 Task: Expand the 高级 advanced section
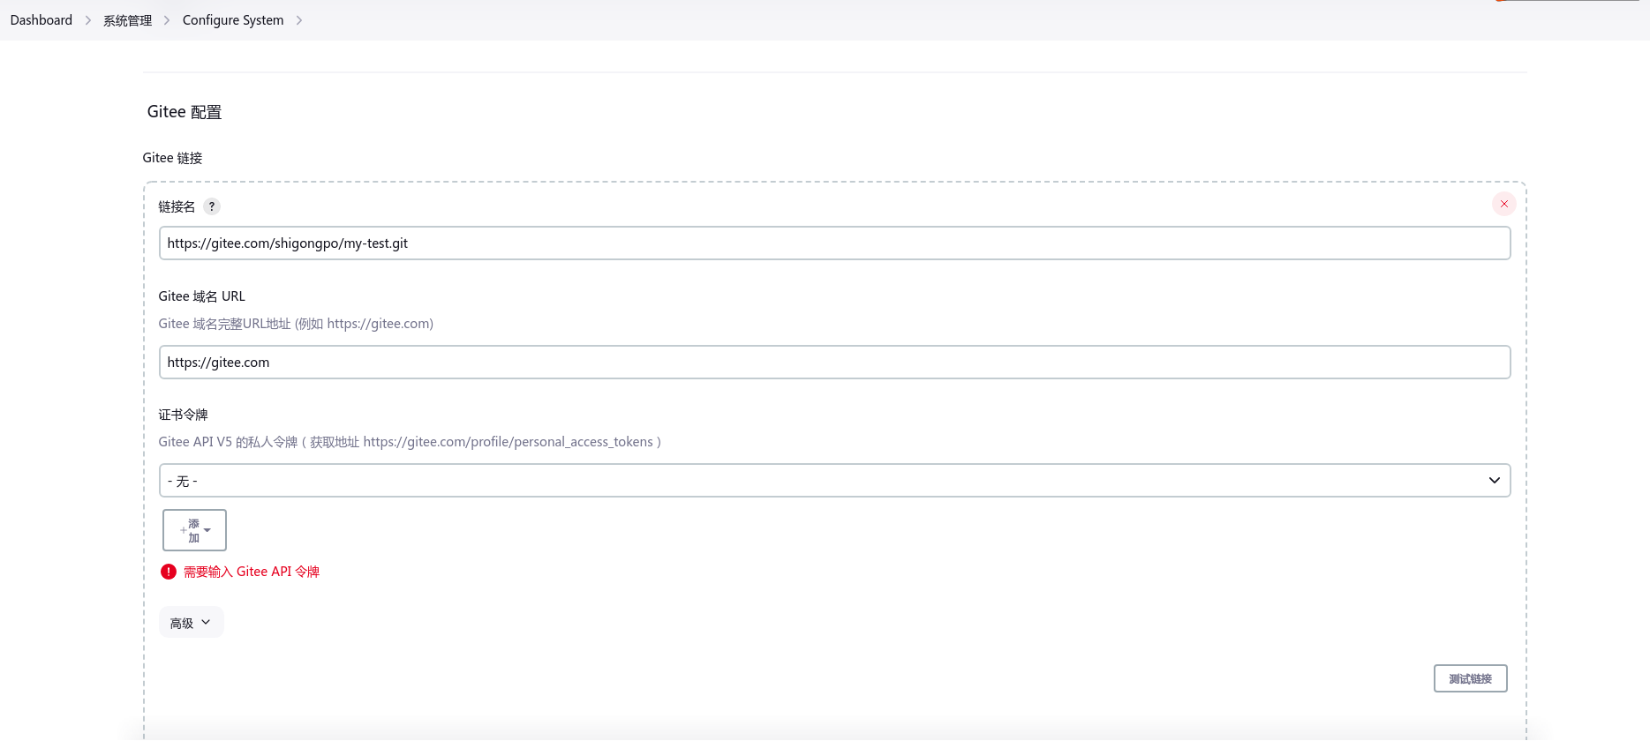pos(191,623)
